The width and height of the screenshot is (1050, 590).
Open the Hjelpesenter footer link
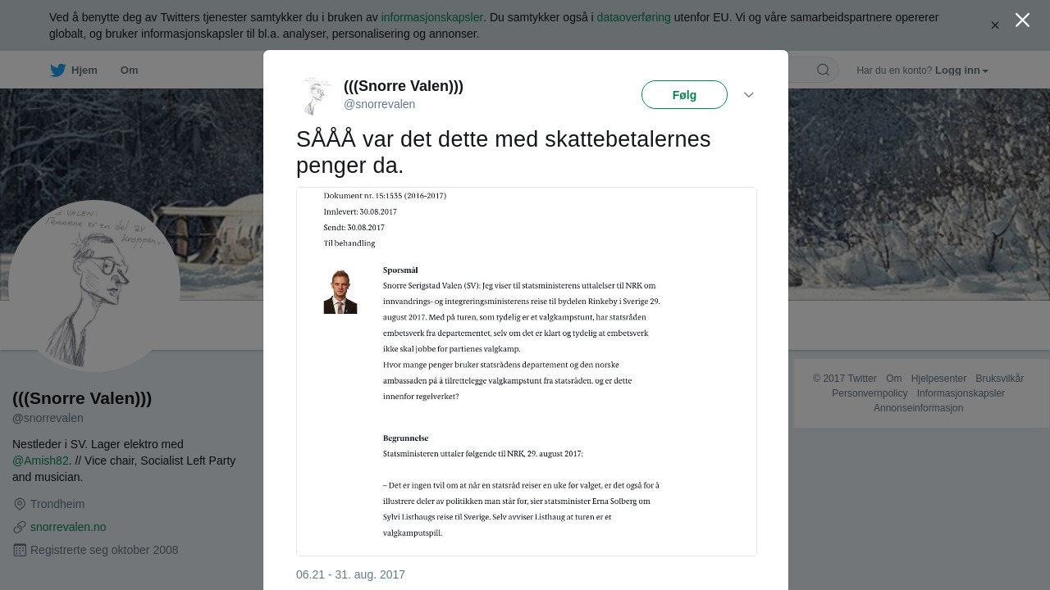938,379
